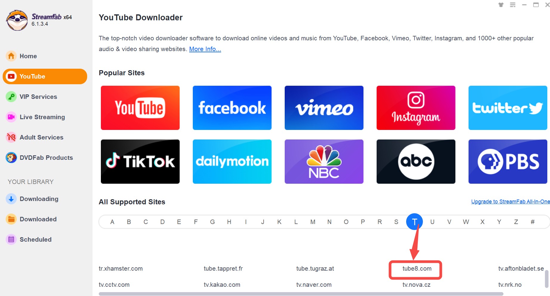Open Scheduled list icon

11,240
